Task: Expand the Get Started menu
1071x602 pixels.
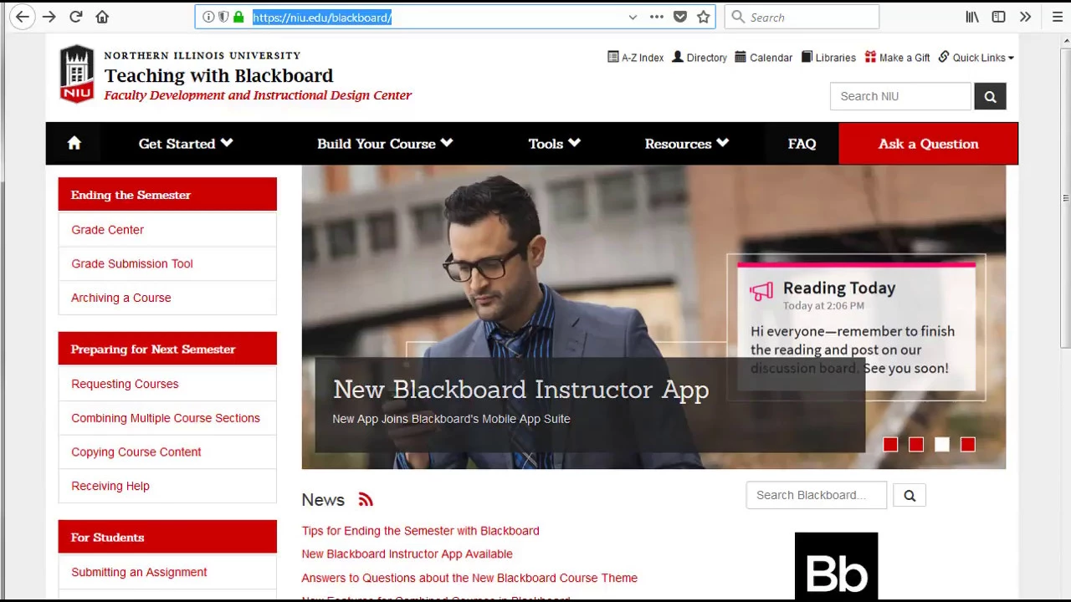Action: tap(186, 144)
